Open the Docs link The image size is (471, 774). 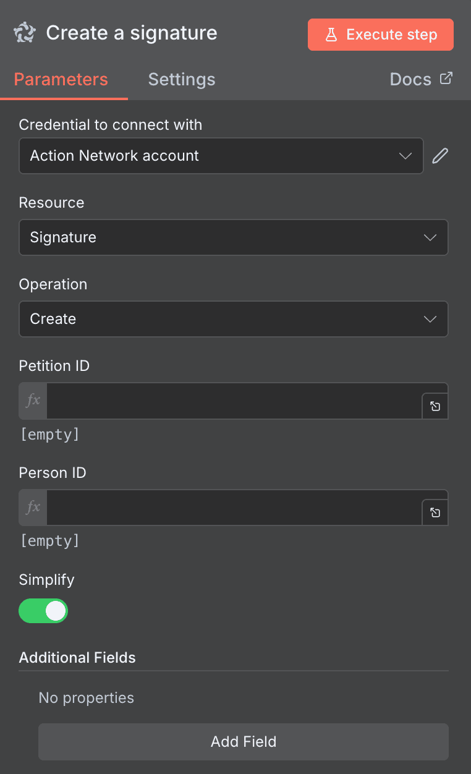click(410, 79)
